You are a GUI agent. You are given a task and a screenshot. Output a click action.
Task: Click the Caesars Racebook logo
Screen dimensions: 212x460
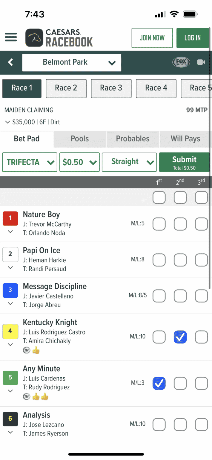coord(58,38)
